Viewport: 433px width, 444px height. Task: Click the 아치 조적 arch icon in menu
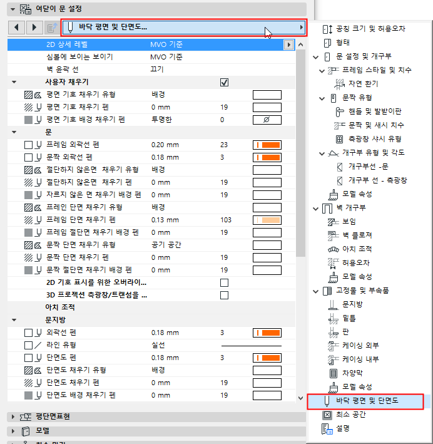[x=333, y=249]
